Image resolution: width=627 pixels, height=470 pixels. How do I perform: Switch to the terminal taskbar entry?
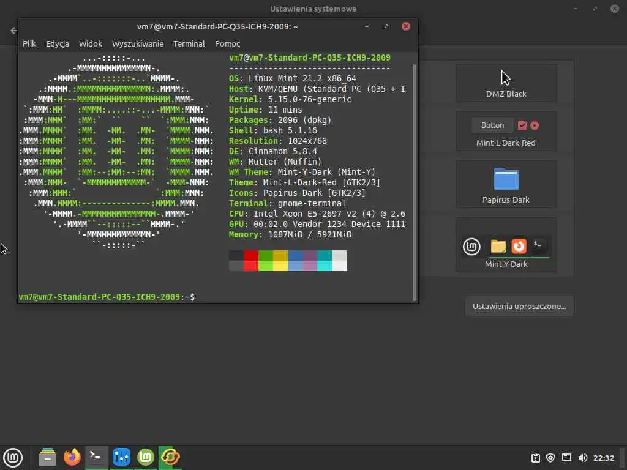[x=96, y=457]
